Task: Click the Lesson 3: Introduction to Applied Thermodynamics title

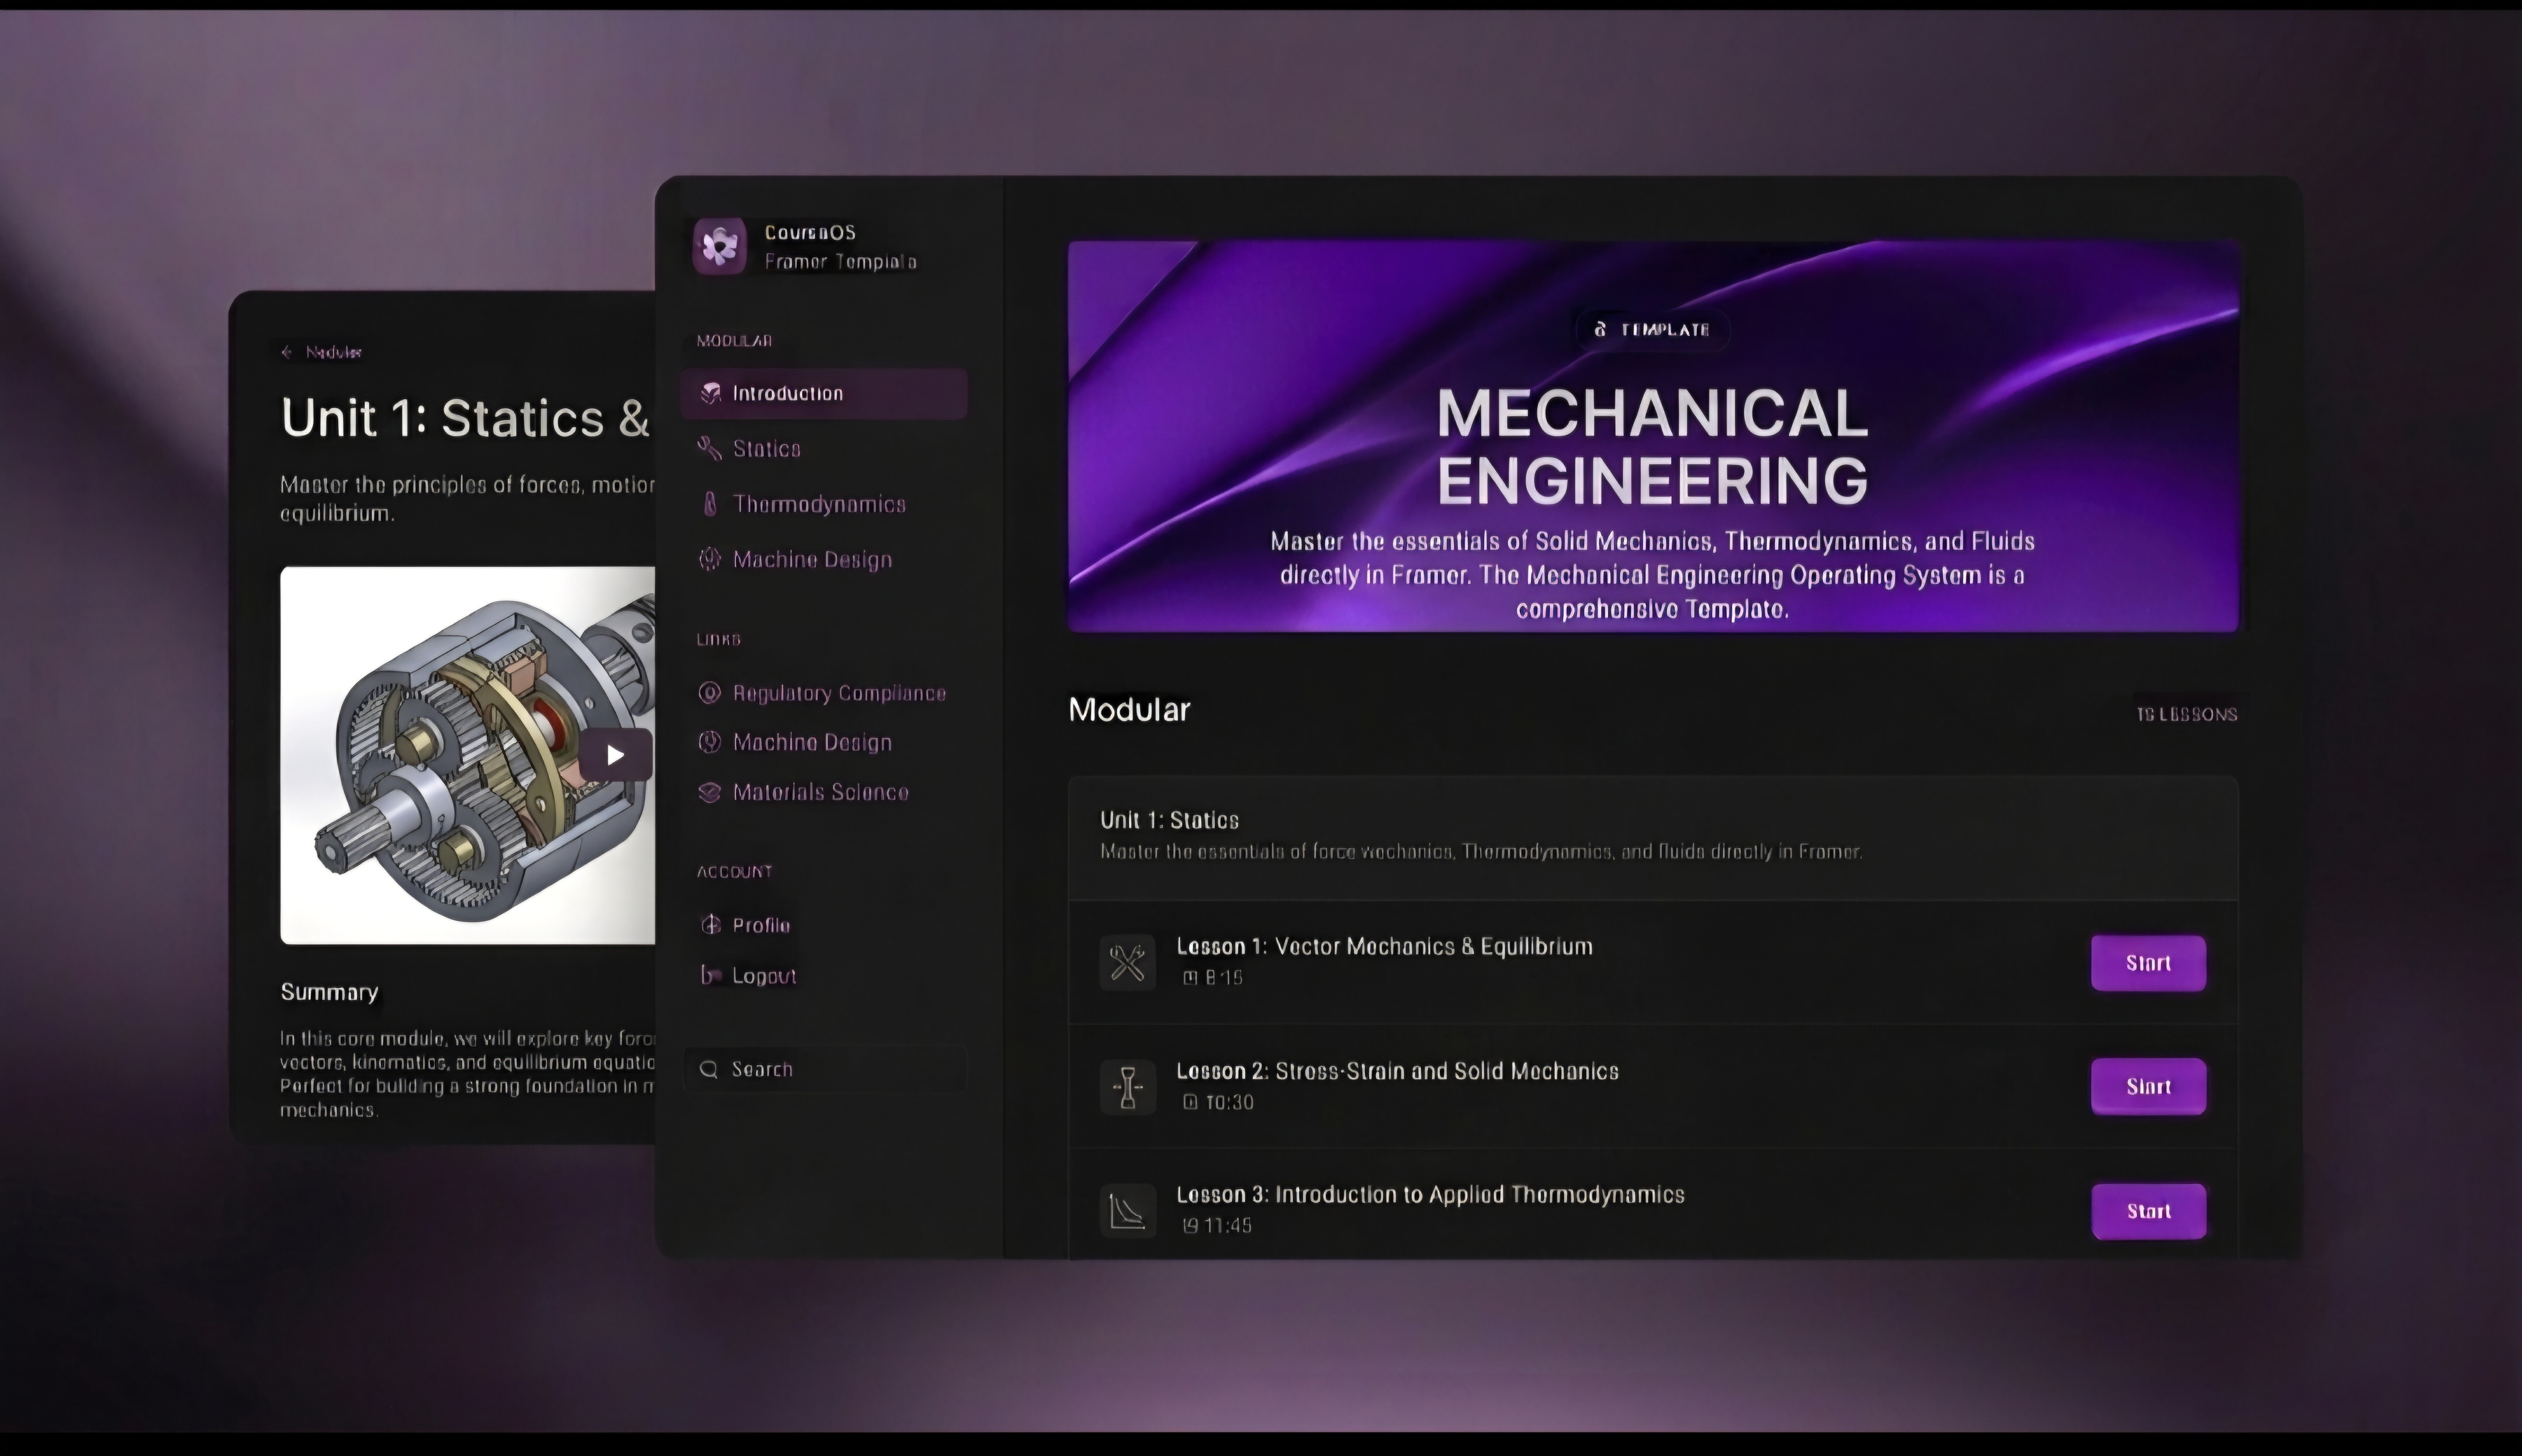Action: pos(1430,1194)
